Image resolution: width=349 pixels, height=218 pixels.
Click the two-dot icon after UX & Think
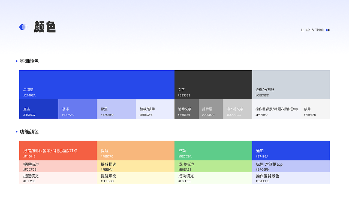[327, 30]
